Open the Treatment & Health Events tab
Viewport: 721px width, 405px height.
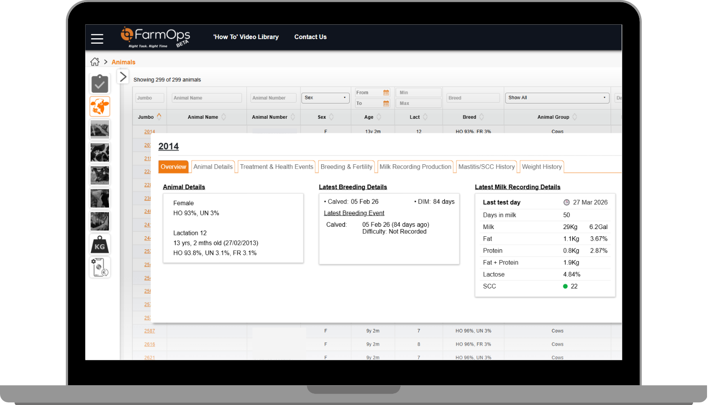277,166
